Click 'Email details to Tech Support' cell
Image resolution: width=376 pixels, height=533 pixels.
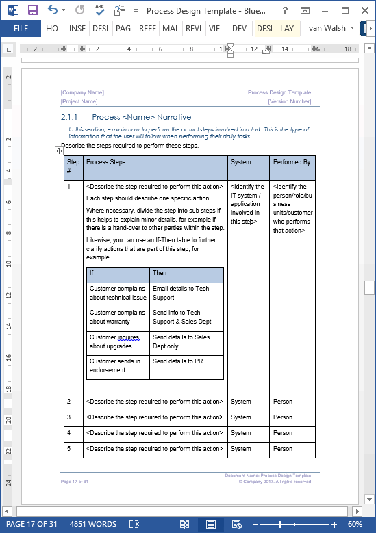click(x=186, y=295)
